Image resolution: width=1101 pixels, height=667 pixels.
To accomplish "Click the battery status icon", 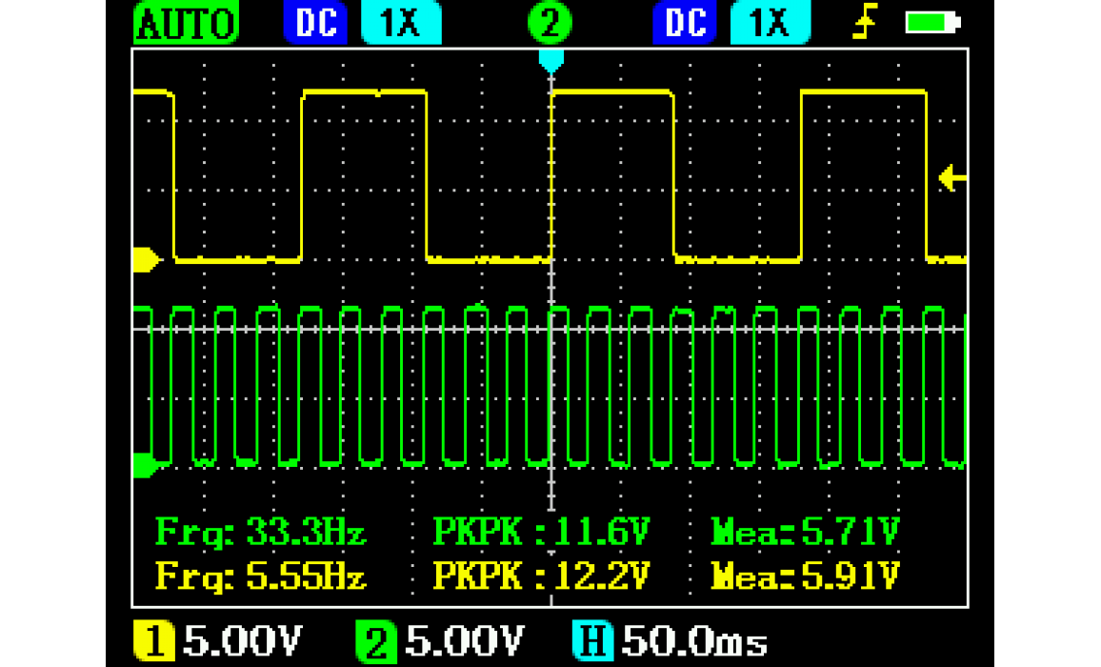I will (x=932, y=24).
